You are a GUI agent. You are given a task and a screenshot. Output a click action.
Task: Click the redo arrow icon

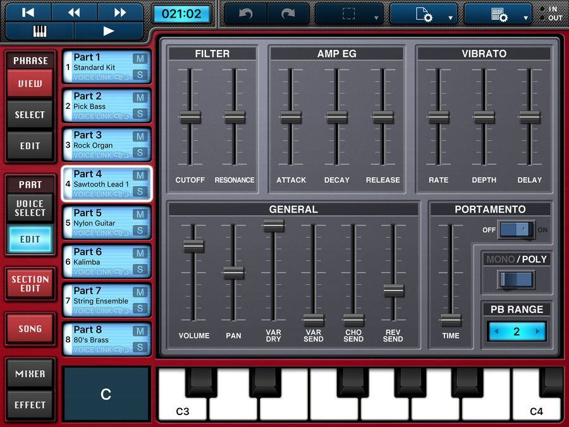288,13
